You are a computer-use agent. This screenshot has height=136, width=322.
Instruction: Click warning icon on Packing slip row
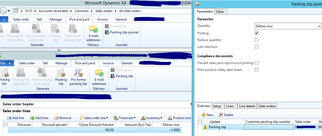205,127
